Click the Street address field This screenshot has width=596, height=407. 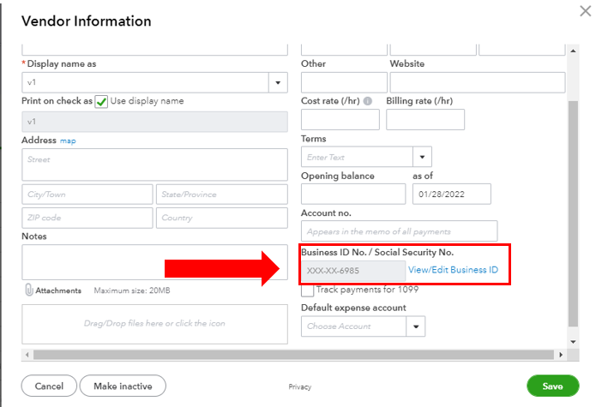pos(154,165)
